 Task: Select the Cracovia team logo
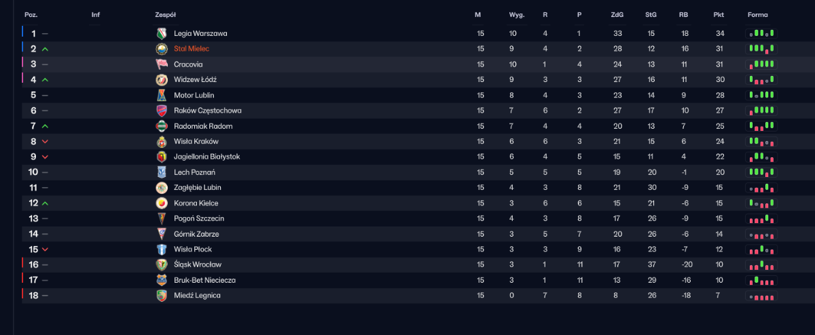pos(162,64)
